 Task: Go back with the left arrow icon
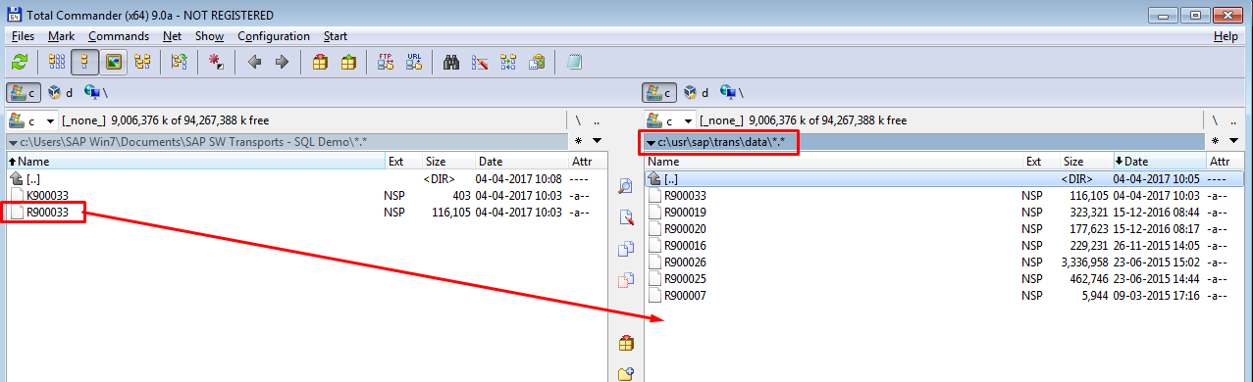(x=254, y=62)
